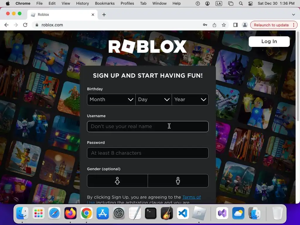Select the female gender icon
This screenshot has width=300, height=225.
117,180
